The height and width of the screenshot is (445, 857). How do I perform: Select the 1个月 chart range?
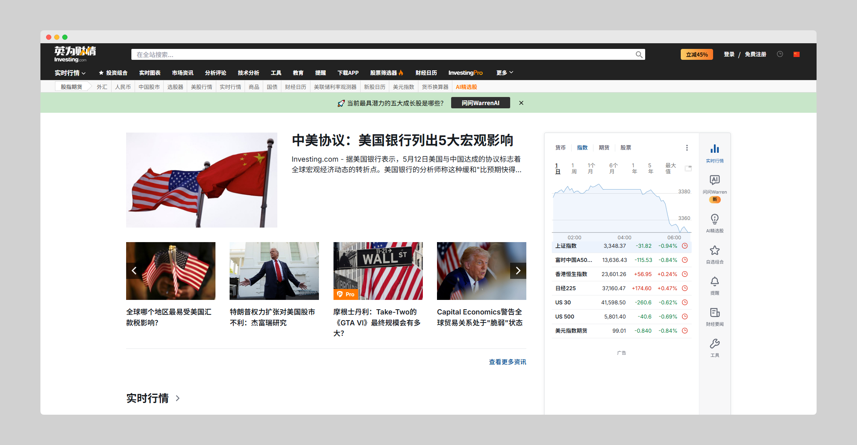[591, 169]
